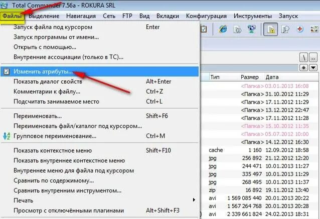Image resolution: width=320 pixels, height=219 pixels.
Task: Select the avi file sized 2 339 661 824
Action: (260, 214)
